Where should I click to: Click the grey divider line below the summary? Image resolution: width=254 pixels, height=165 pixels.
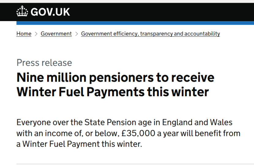tap(135, 164)
